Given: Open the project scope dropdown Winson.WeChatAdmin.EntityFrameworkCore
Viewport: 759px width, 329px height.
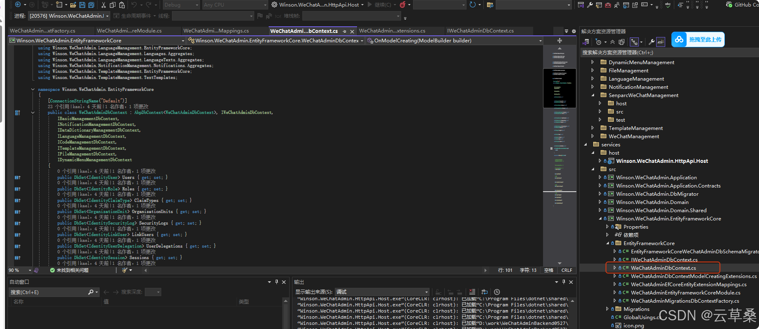Looking at the screenshot, I should tap(97, 40).
